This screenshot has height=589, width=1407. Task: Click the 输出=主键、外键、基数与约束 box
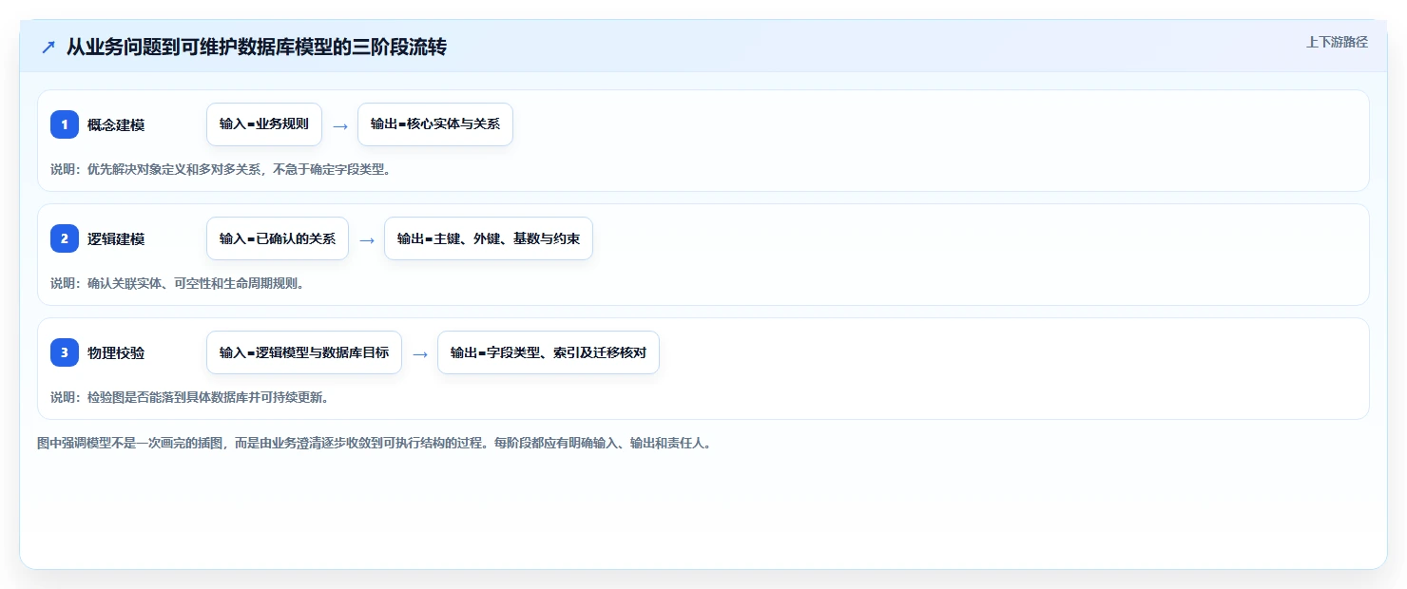click(x=489, y=238)
